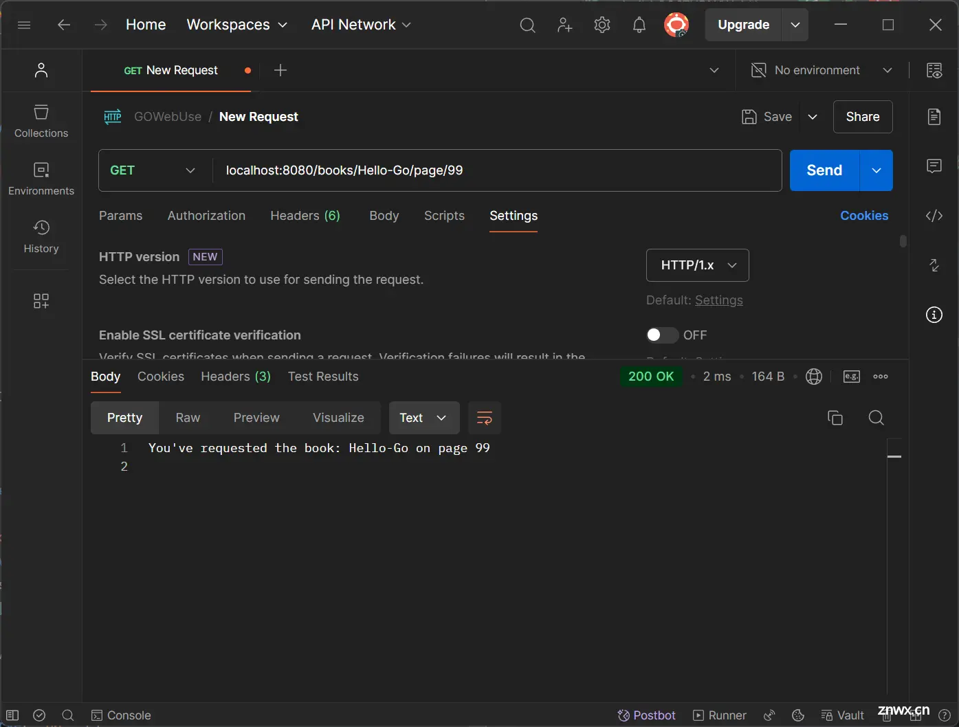Switch to the Authorization tab
This screenshot has width=959, height=727.
point(206,216)
